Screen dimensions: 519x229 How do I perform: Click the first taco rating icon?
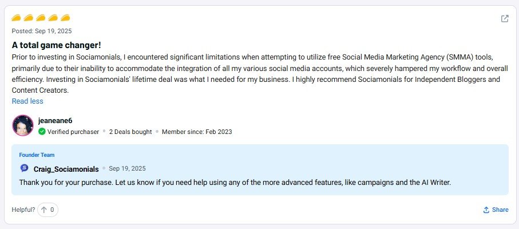(17, 18)
